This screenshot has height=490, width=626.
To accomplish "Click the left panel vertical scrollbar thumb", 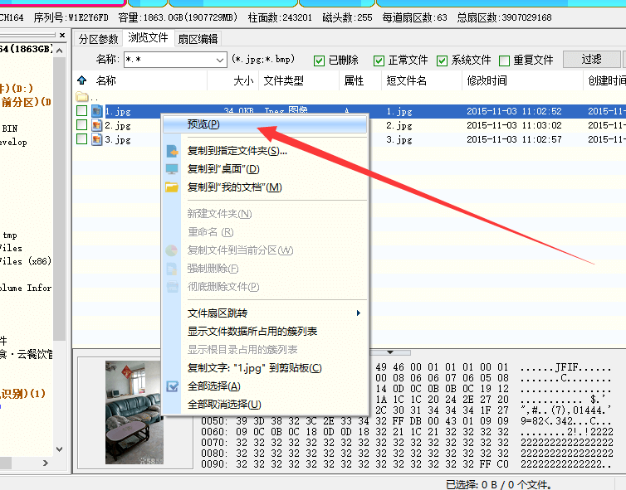I will point(60,198).
